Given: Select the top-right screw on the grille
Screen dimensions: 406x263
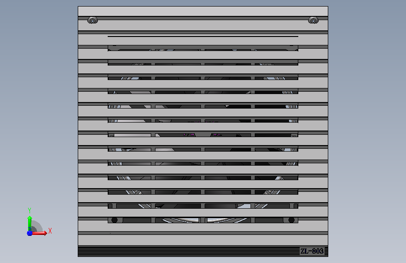Looking at the screenshot, I should 313,20.
